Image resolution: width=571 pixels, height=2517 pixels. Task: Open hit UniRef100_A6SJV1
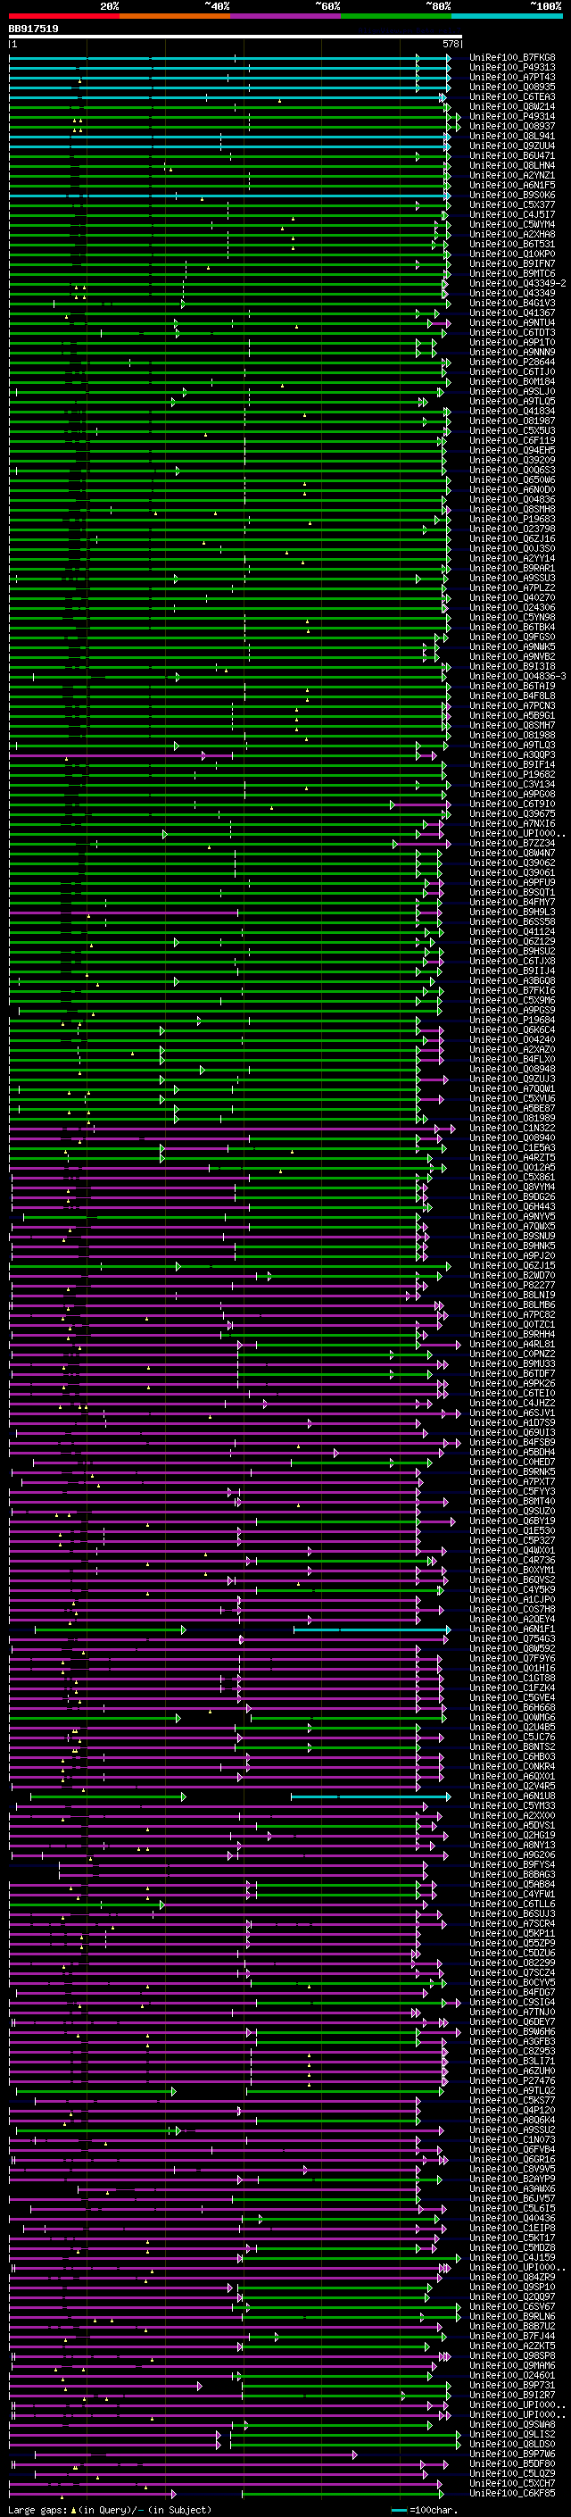pos(511,1413)
